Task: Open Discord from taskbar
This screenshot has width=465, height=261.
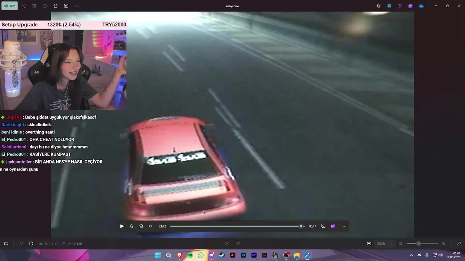Action: click(x=211, y=255)
